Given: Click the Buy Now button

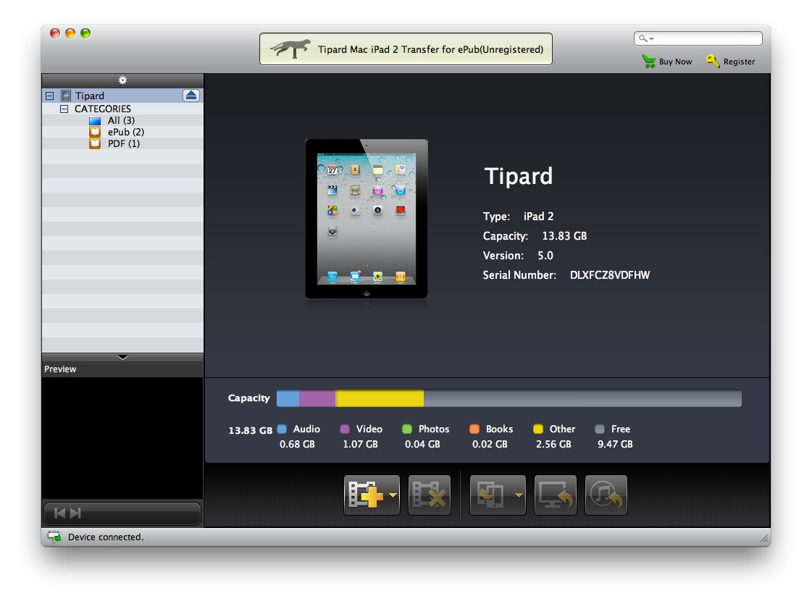Looking at the screenshot, I should pyautogui.click(x=666, y=62).
